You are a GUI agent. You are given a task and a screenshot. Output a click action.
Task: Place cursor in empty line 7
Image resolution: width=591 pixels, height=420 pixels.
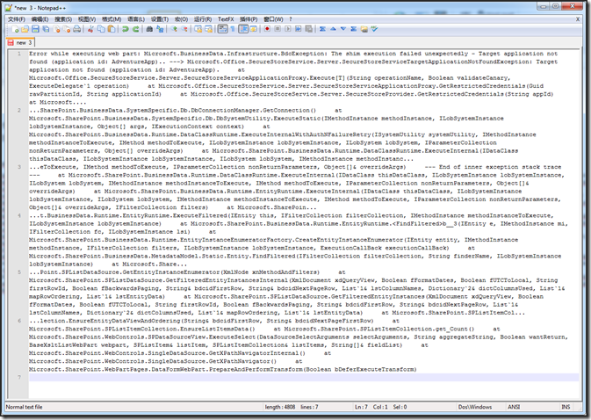(x=304, y=378)
